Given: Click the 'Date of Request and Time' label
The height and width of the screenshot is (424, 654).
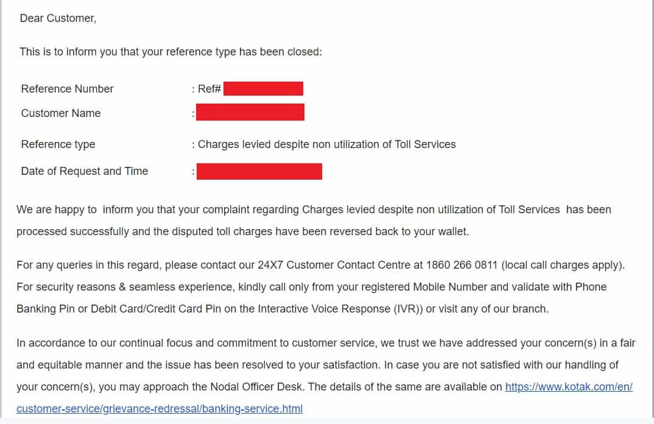Looking at the screenshot, I should click(x=85, y=171).
